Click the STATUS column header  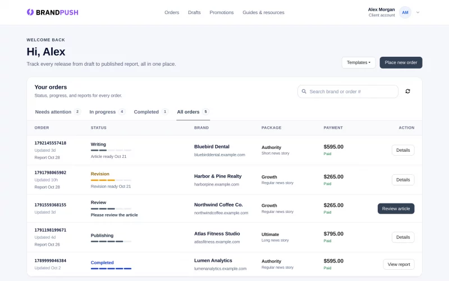coord(99,128)
